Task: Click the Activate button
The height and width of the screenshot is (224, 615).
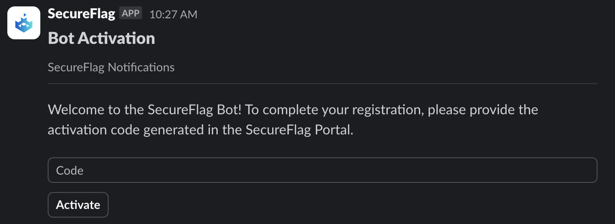Action: pos(78,205)
